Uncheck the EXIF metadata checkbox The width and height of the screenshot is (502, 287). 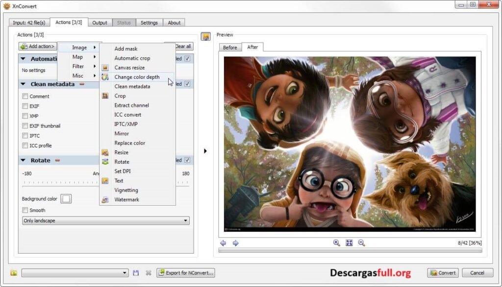click(x=25, y=106)
